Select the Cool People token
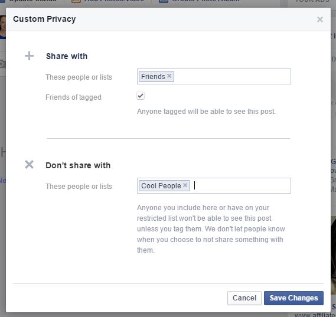Screen dimensions: 336x317 pos(164,186)
